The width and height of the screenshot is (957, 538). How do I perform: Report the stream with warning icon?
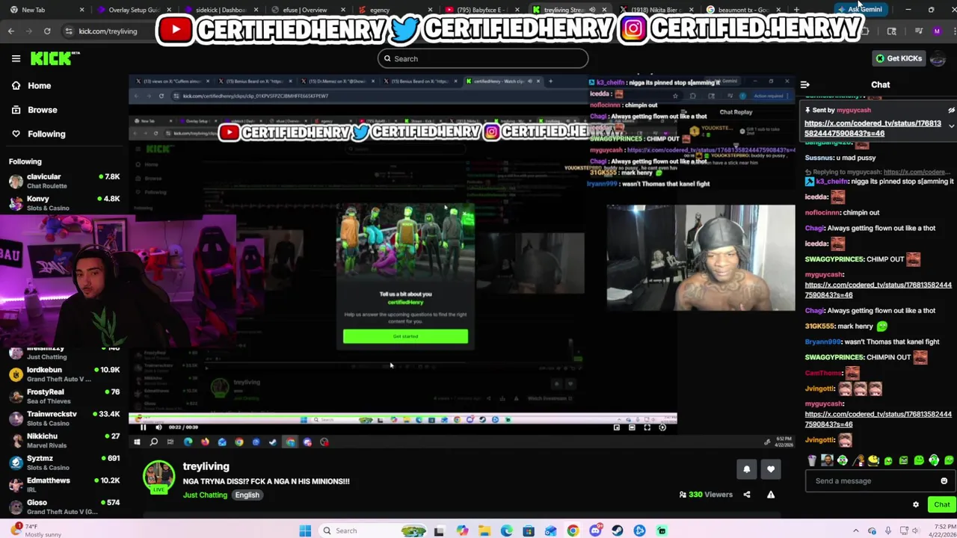pyautogui.click(x=771, y=495)
